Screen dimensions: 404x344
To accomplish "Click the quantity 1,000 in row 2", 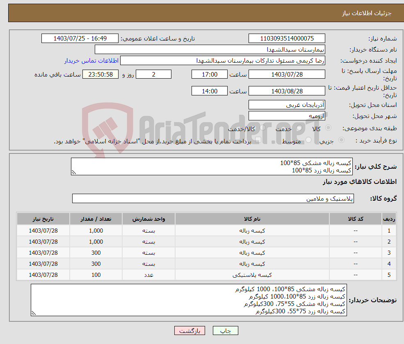I will [x=96, y=242].
